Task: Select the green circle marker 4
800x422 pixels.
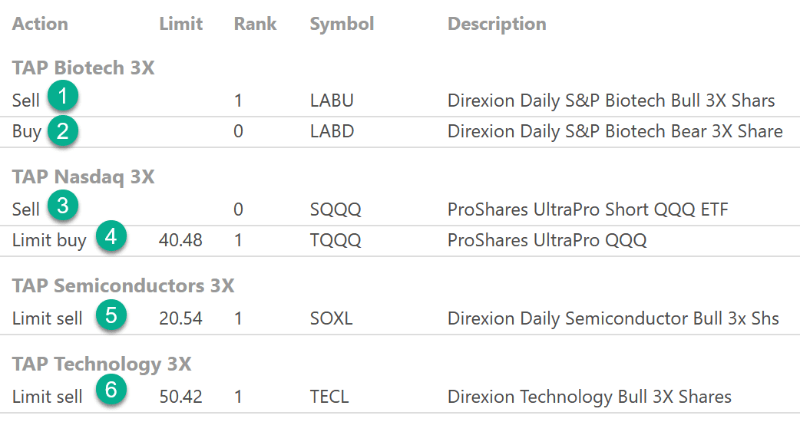Action: [x=111, y=237]
